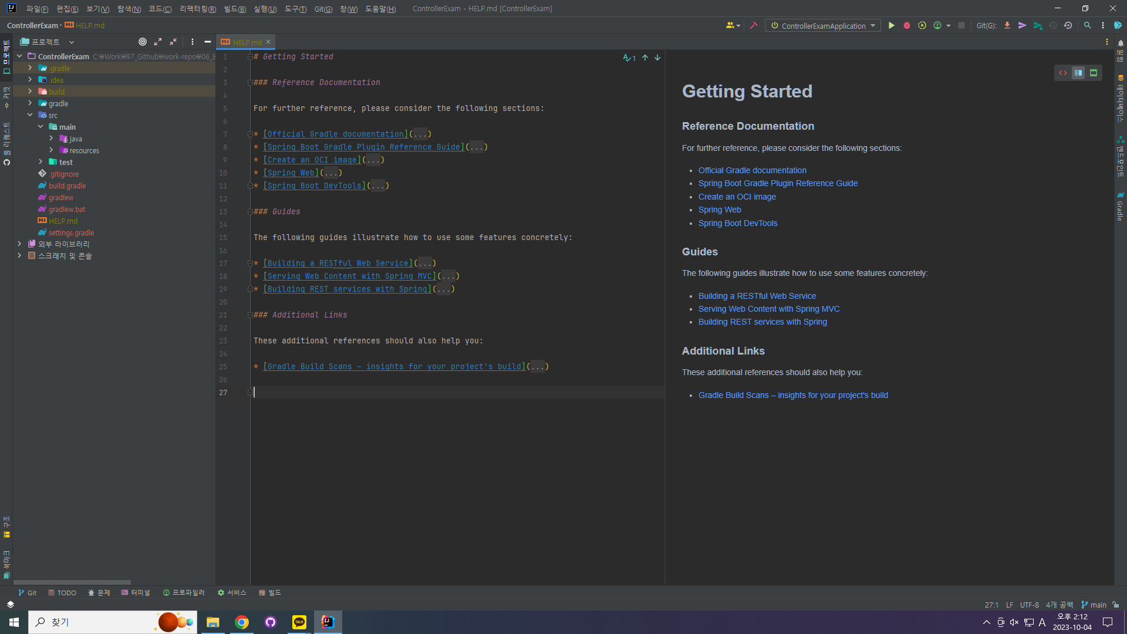The image size is (1127, 634).
Task: Select opened file with the target icon
Action: (143, 42)
